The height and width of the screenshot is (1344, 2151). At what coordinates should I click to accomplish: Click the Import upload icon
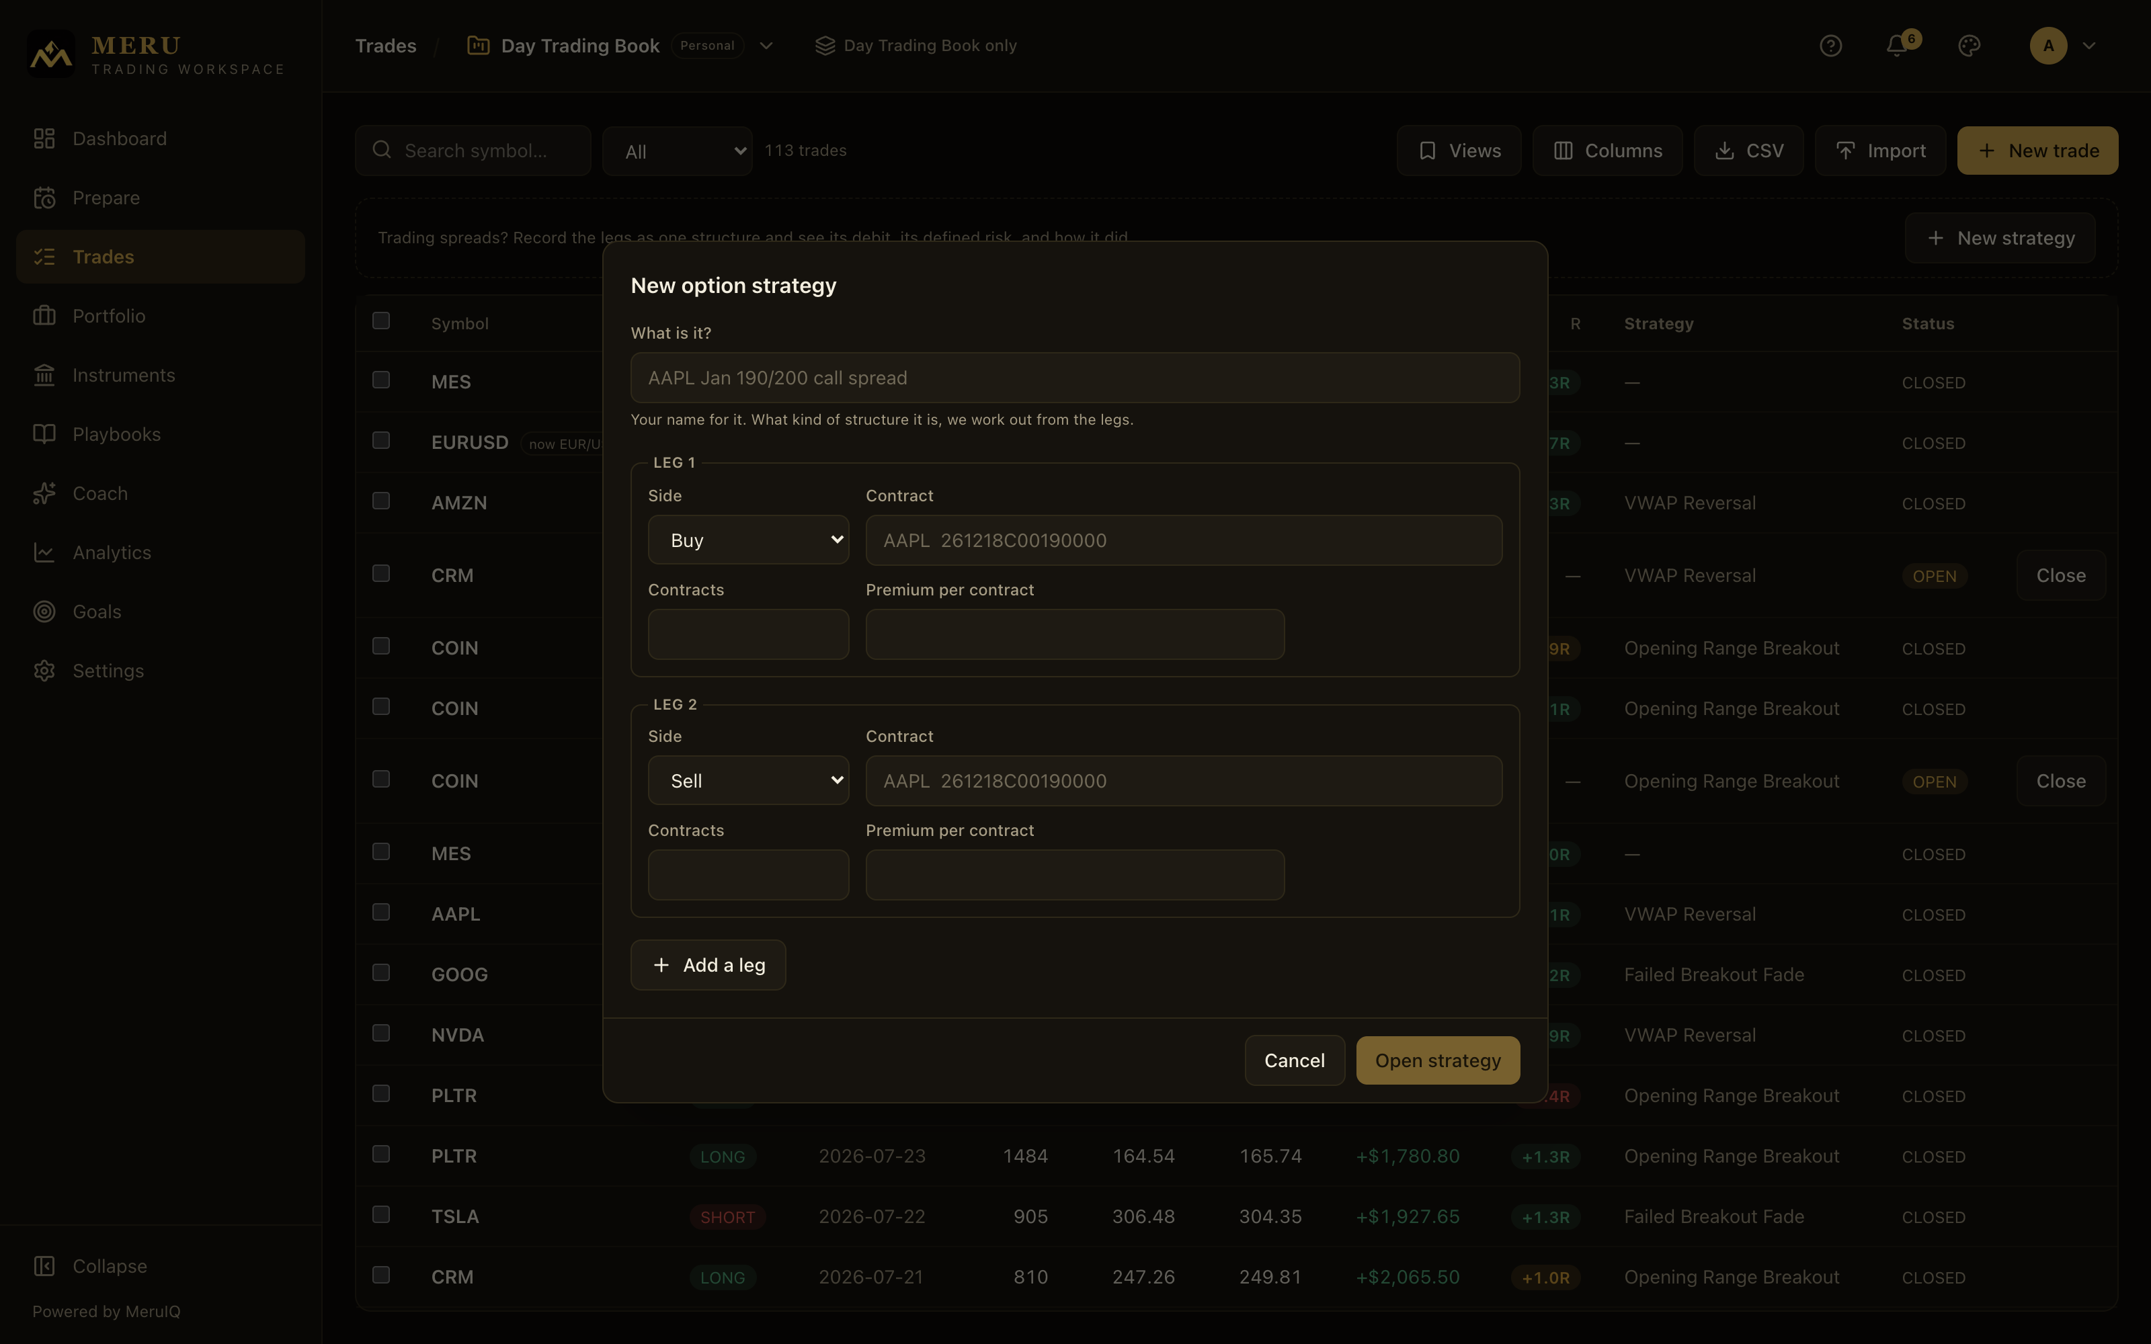tap(1846, 151)
